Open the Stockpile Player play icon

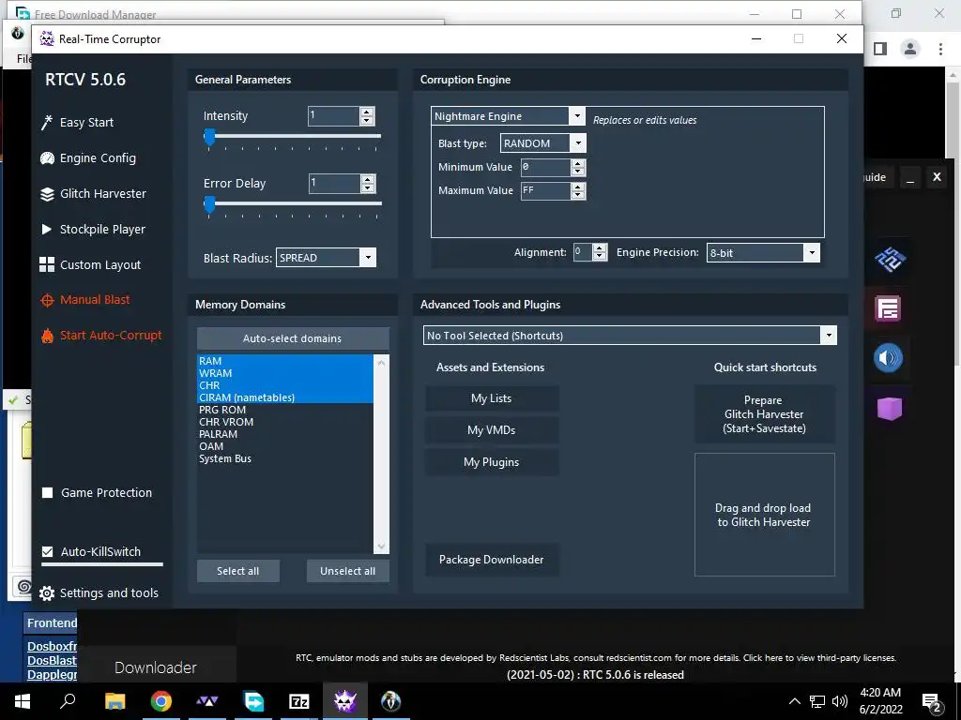point(47,230)
